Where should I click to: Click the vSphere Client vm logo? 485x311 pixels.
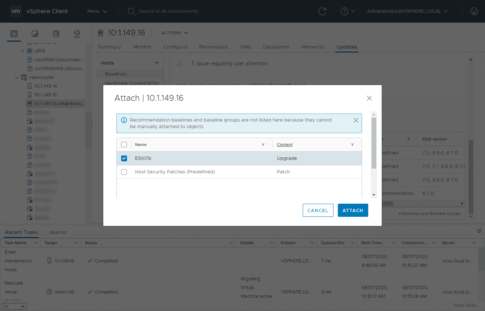click(x=16, y=11)
